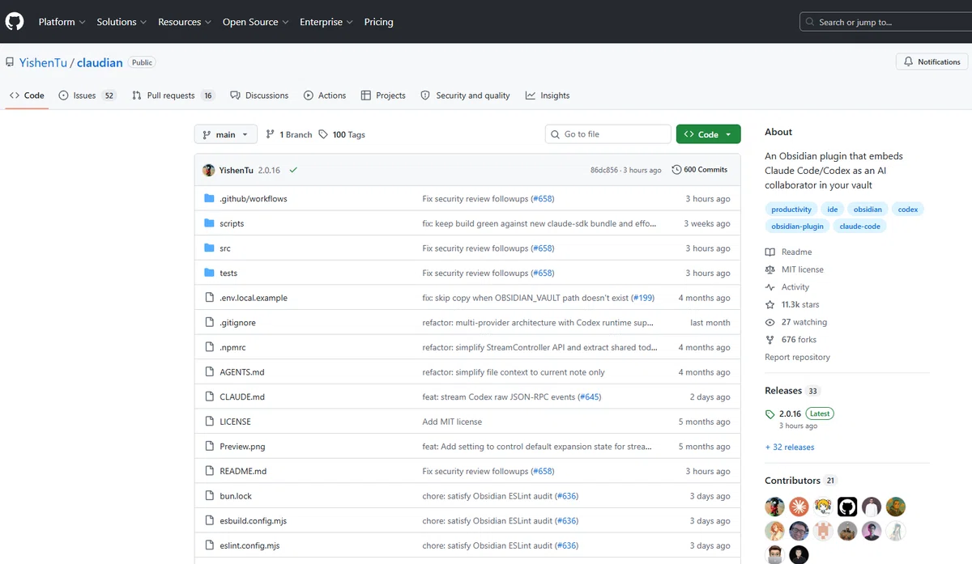The width and height of the screenshot is (972, 564).
Task: Click the scripts folder icon
Action: tap(209, 223)
